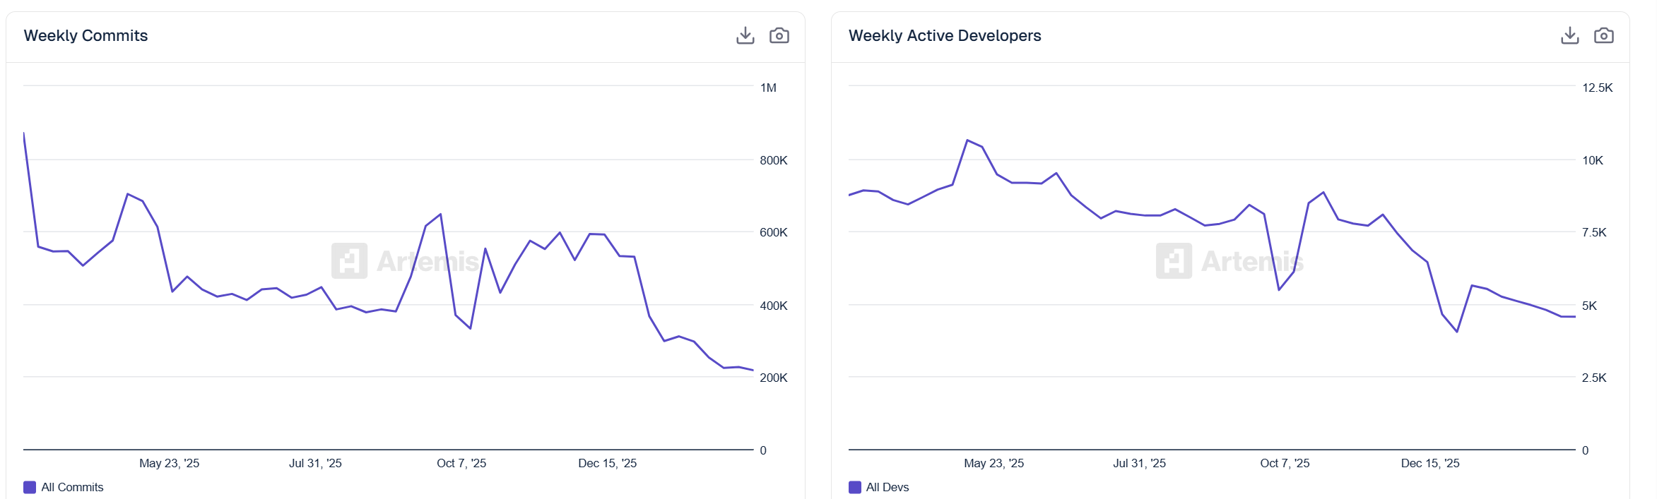1657x499 pixels.
Task: Capture screenshot of Weekly Active Developers chart
Action: (x=1603, y=35)
